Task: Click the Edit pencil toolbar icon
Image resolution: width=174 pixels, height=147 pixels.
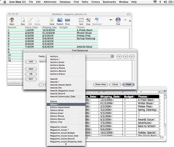Action: [30, 21]
